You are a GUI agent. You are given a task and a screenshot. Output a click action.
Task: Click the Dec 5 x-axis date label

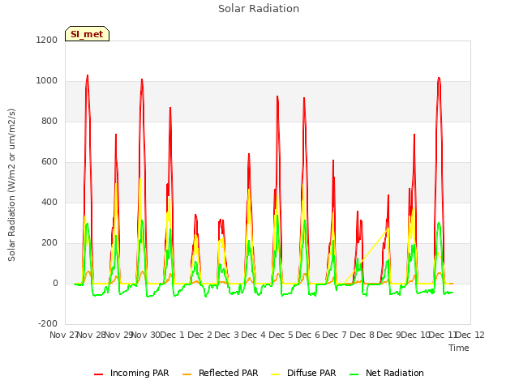[281, 335]
